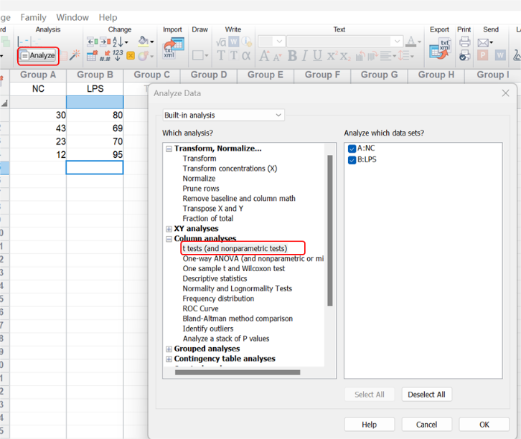Click the Export txt/xml file icon

point(440,48)
